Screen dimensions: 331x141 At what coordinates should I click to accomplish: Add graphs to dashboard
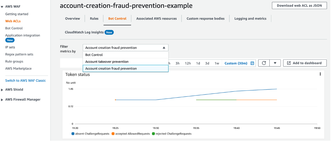(305, 63)
